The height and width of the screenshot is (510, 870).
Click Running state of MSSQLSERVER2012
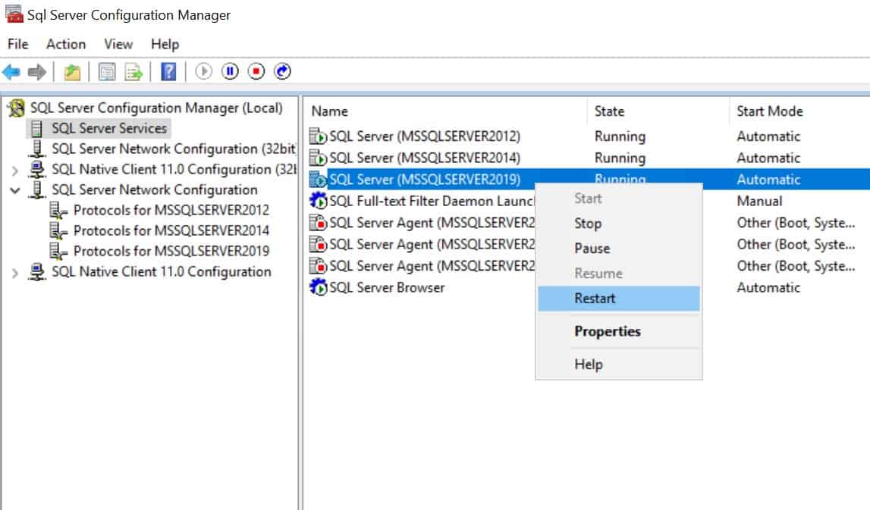(620, 136)
